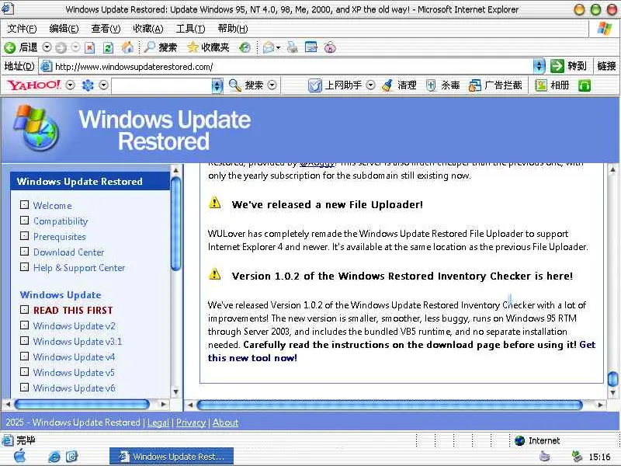The width and height of the screenshot is (621, 466).
Task: Click the Back (后退) arrow button
Action: [9, 47]
